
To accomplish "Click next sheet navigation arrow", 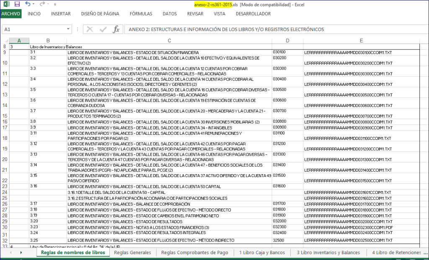I will click(x=21, y=252).
